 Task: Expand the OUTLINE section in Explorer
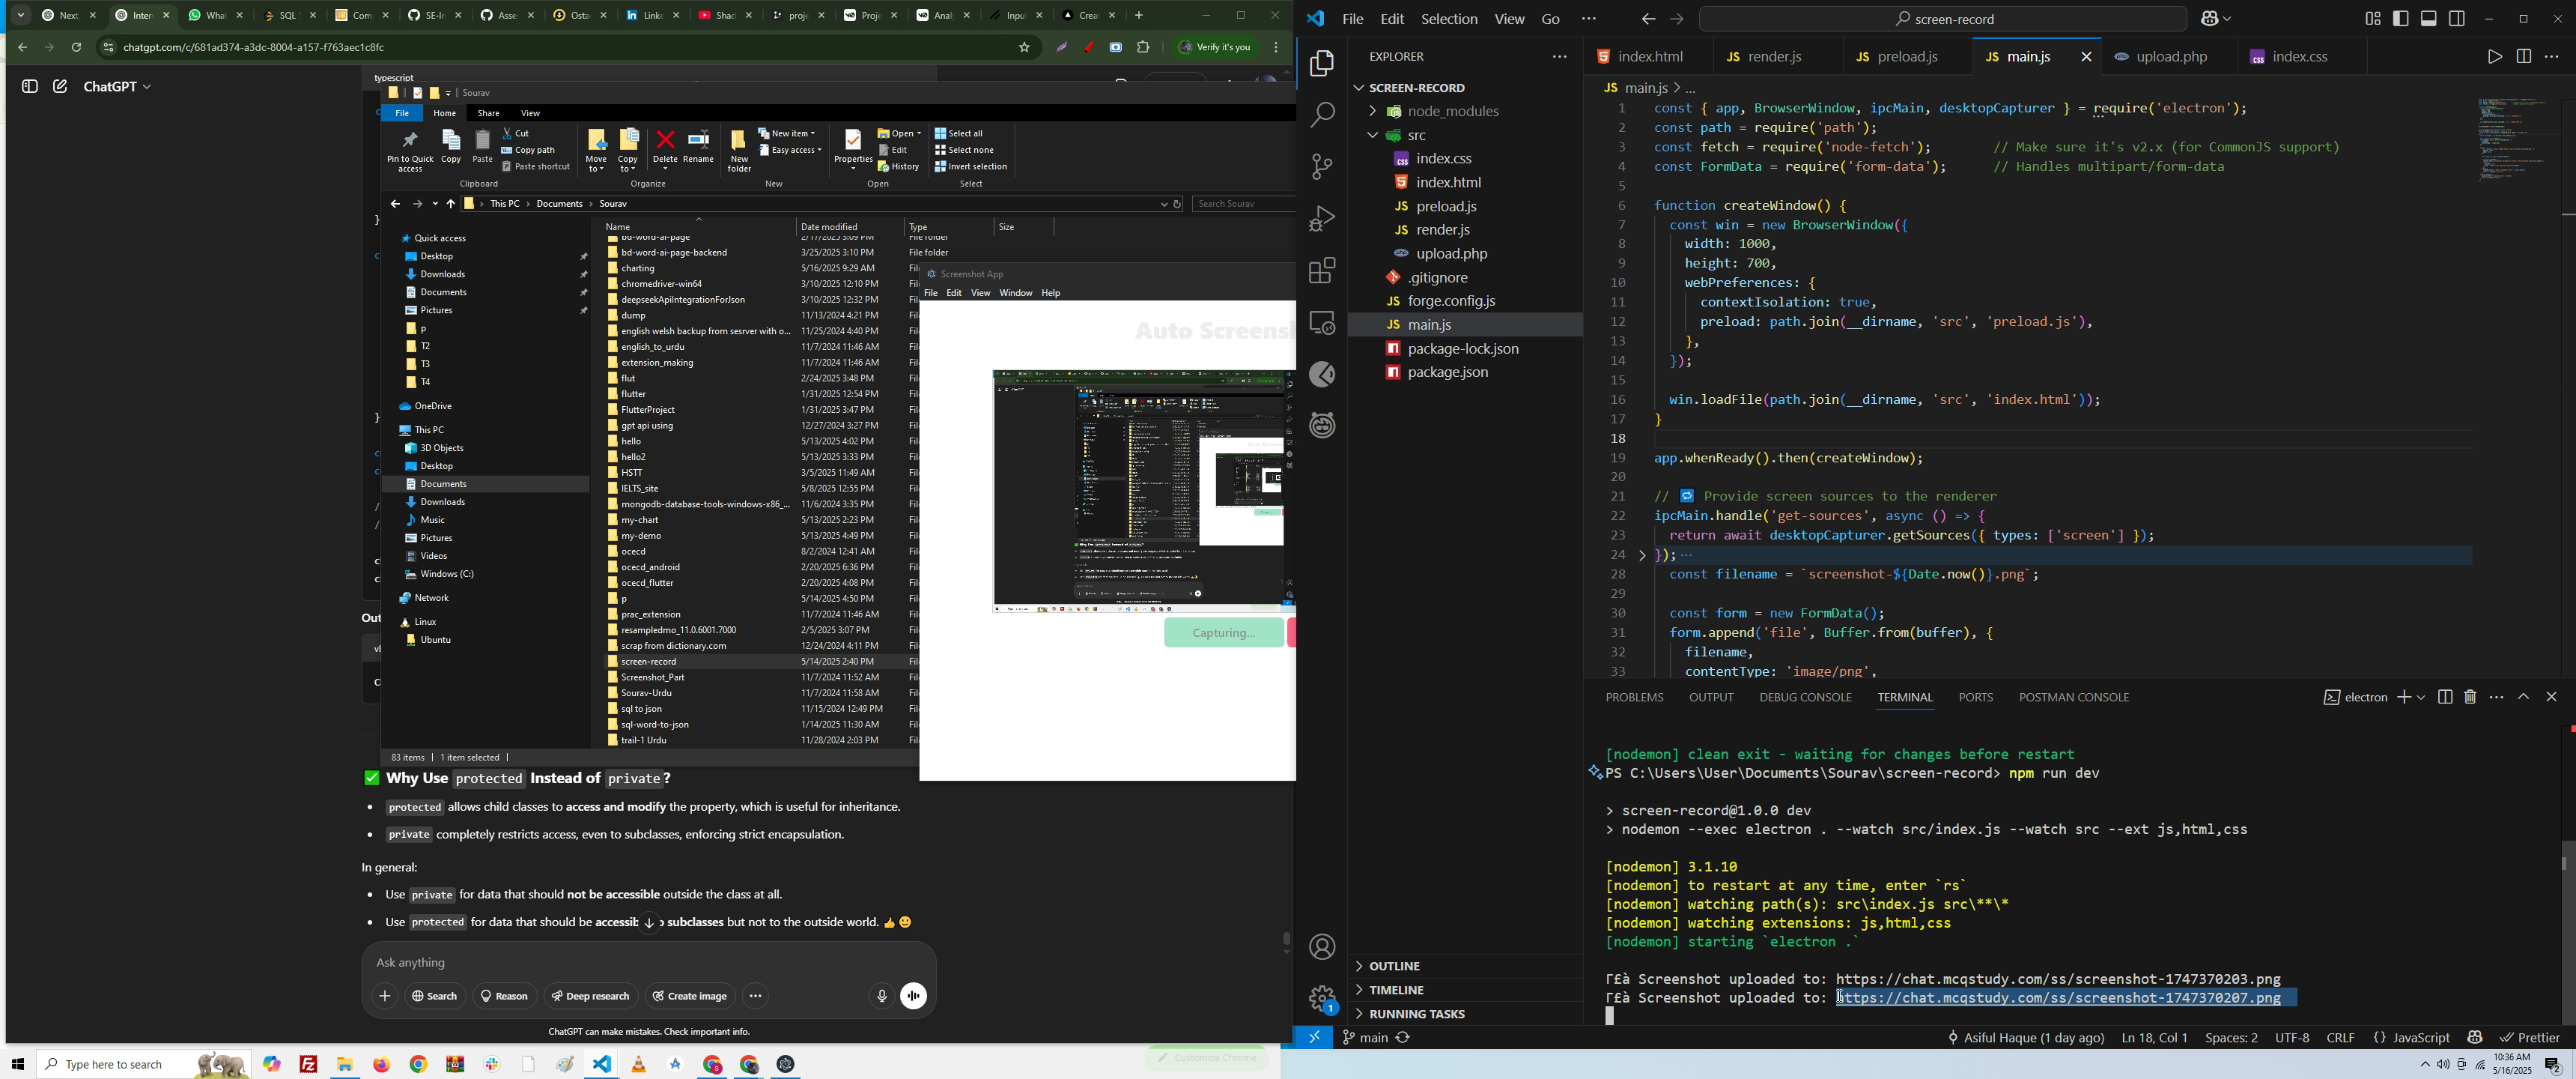1395,966
